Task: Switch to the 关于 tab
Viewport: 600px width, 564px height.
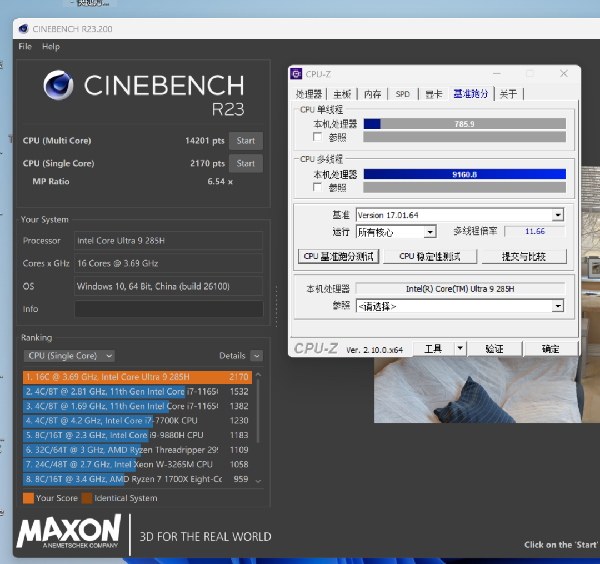Action: 508,94
